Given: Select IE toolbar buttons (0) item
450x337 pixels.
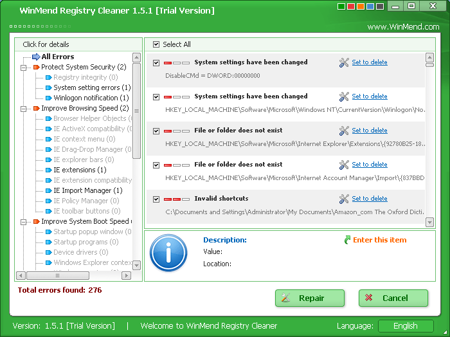Looking at the screenshot, I should coord(87,212).
